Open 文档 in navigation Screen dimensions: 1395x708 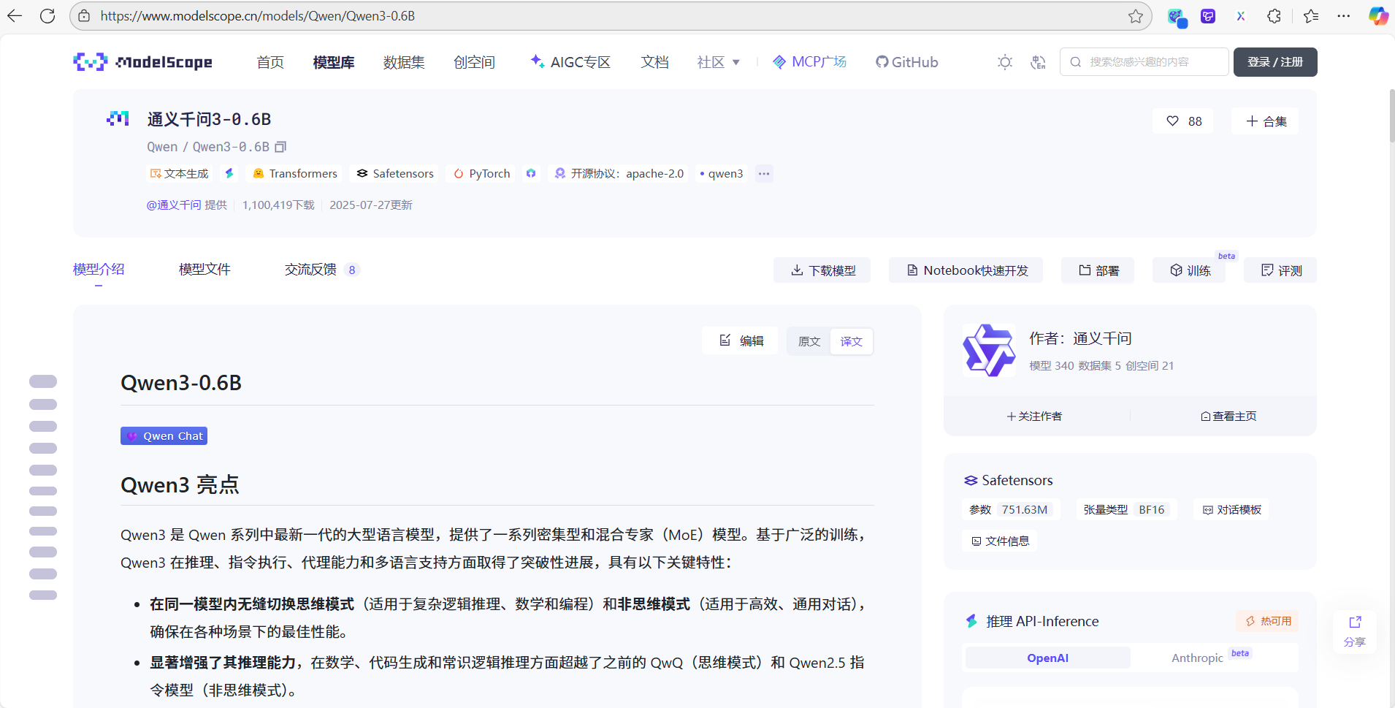655,62
